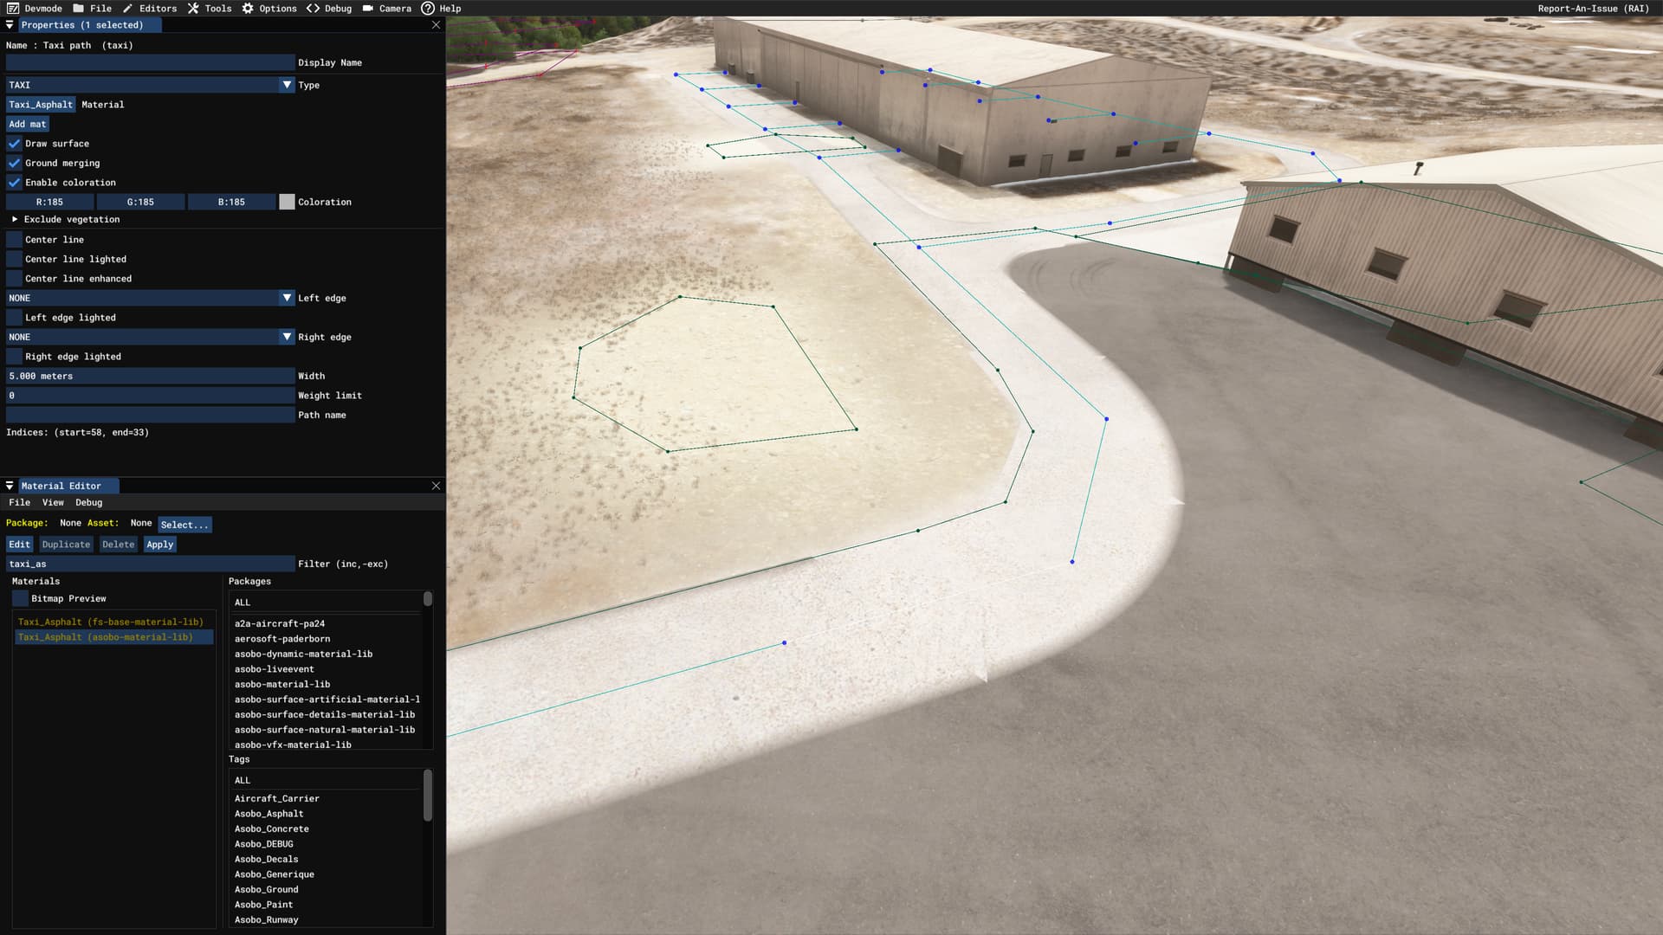Click the Tools wrench icon
Image resolution: width=1663 pixels, height=935 pixels.
tap(193, 9)
